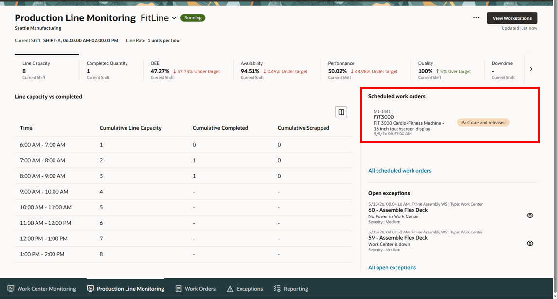The height and width of the screenshot is (299, 558).
Task: Select the Production Line Monitoring tab
Action: (126, 289)
